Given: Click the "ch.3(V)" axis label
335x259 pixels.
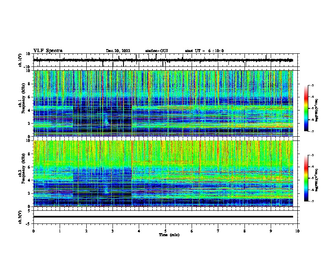Looking at the screenshot, I should click(x=20, y=217).
